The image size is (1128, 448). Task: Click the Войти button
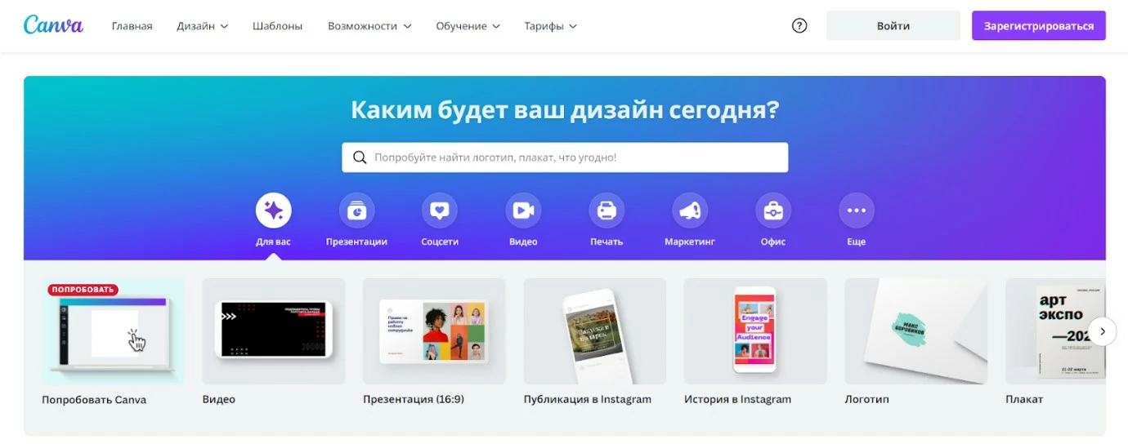click(893, 25)
